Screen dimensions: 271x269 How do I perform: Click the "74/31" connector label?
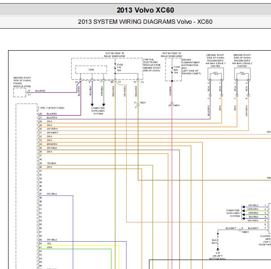click(x=143, y=103)
